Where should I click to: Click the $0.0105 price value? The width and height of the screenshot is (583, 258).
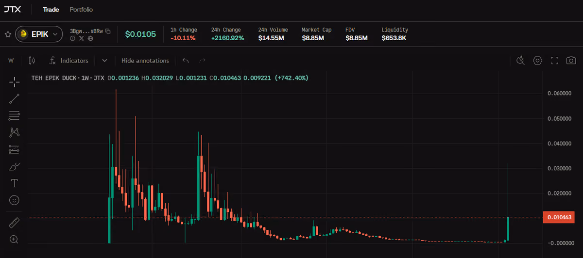140,34
